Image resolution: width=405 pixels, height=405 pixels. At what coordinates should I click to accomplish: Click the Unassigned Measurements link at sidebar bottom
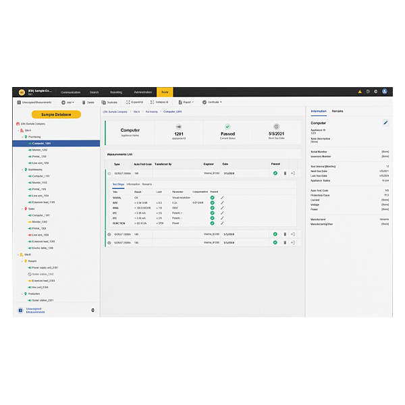coord(35,310)
